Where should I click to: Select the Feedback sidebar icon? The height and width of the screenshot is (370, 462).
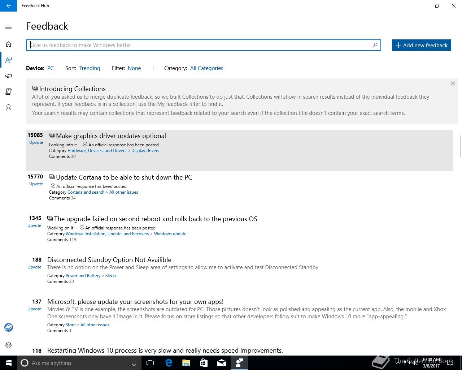(x=9, y=60)
